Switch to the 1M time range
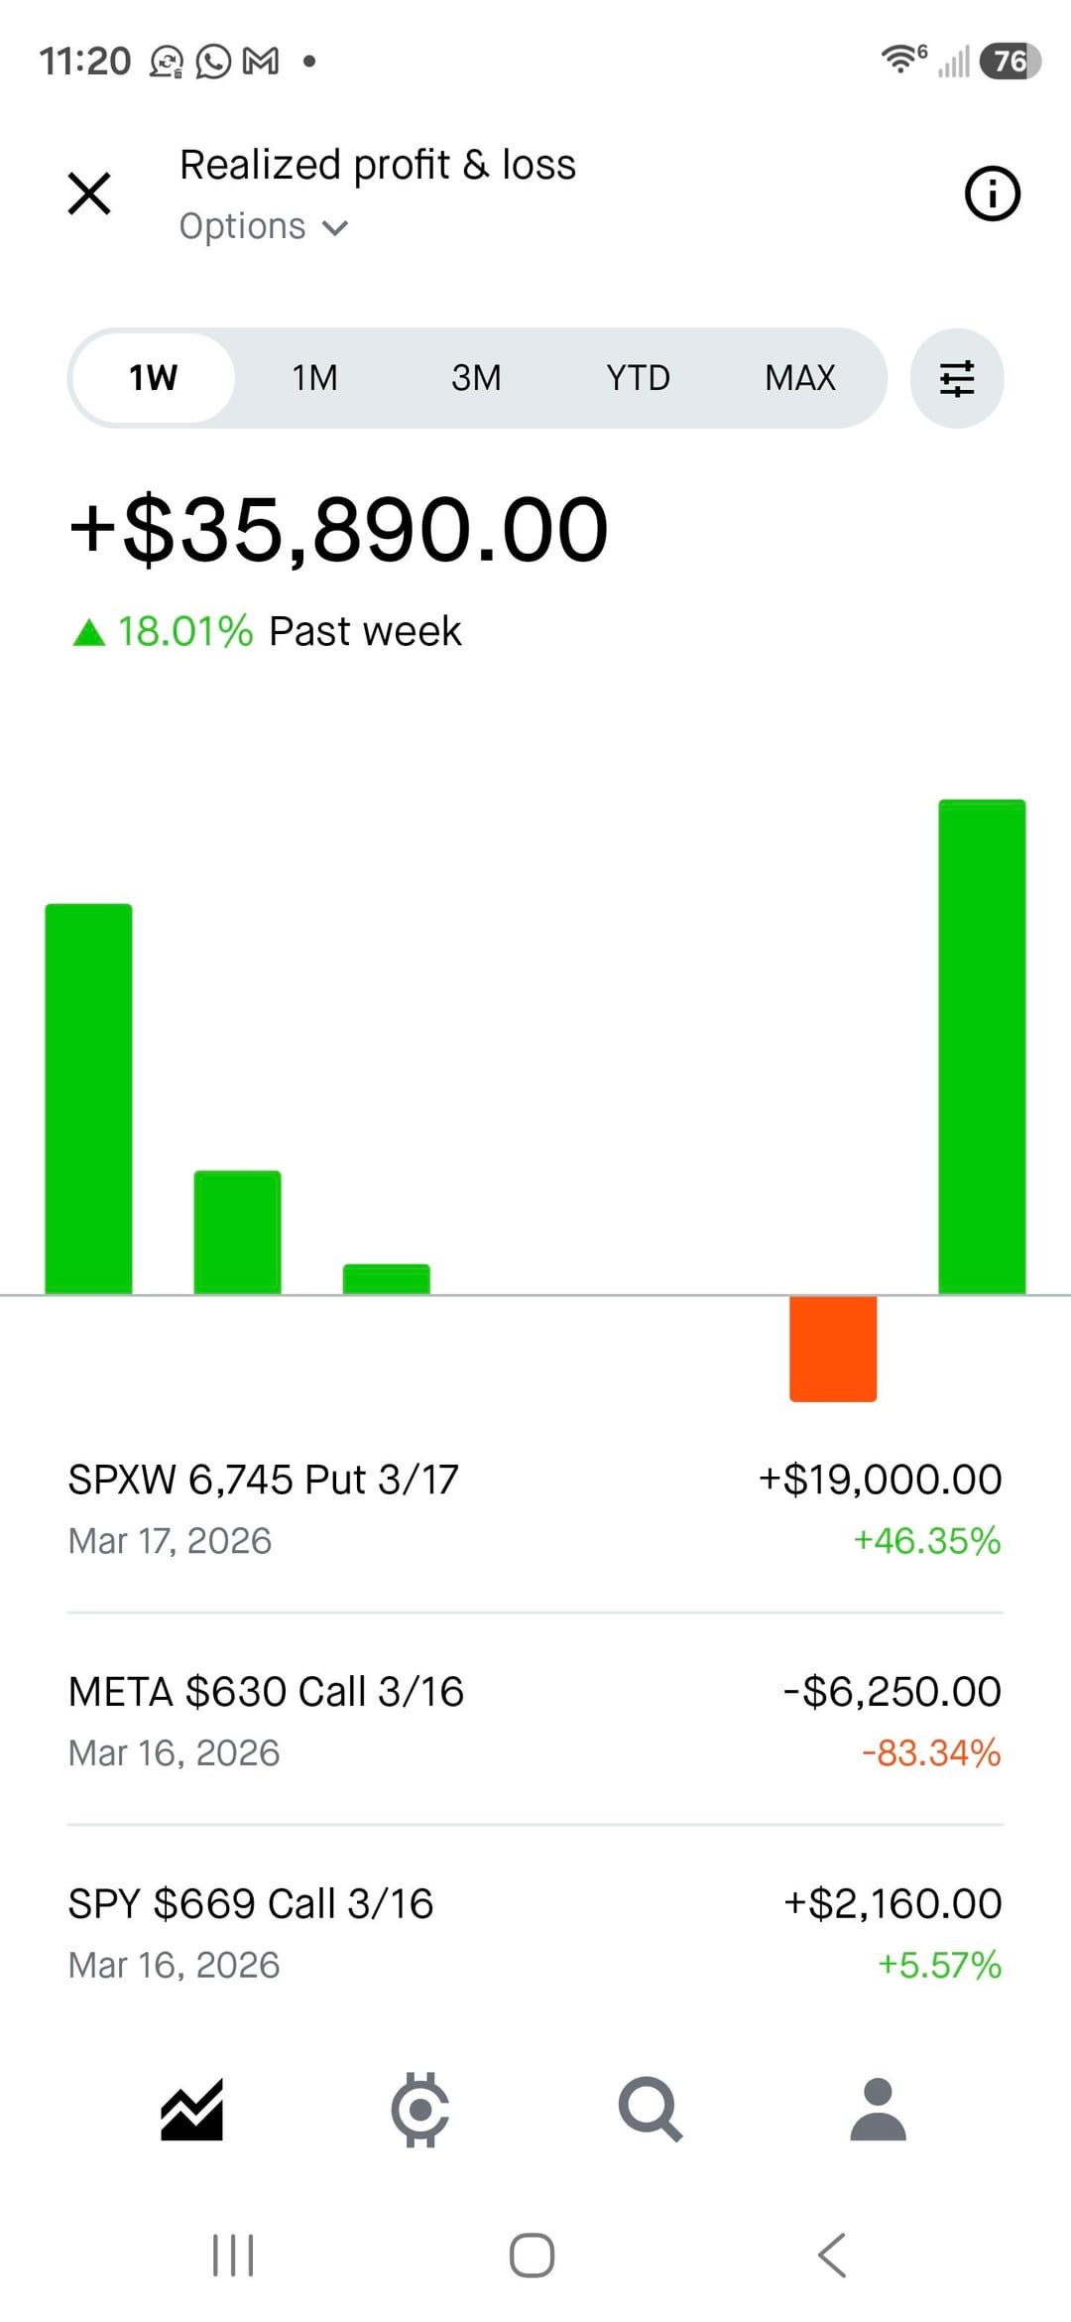This screenshot has width=1071, height=2322. tap(314, 378)
